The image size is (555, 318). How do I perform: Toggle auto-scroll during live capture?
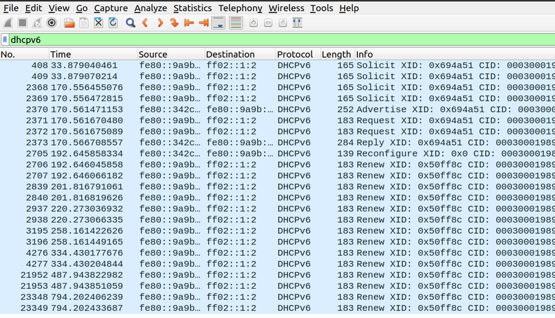tap(219, 23)
